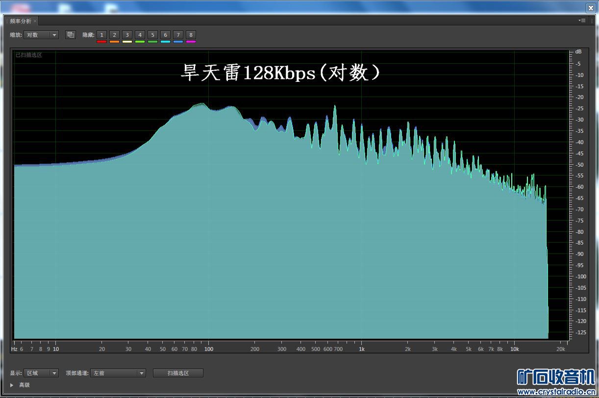Toggle hold button 7
The image size is (599, 398).
click(x=178, y=35)
